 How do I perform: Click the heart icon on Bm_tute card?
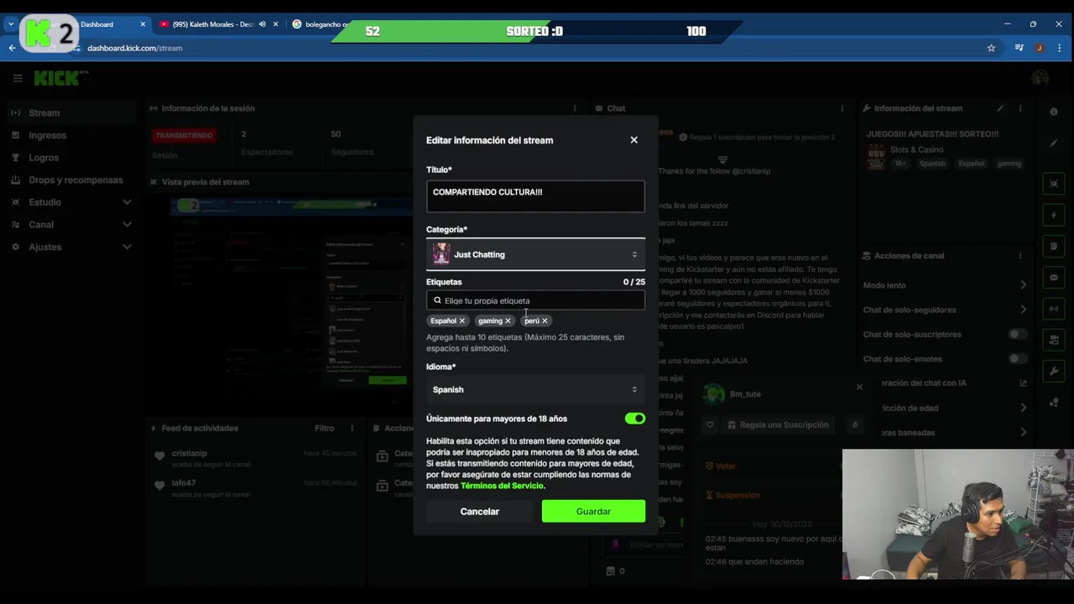tap(710, 425)
